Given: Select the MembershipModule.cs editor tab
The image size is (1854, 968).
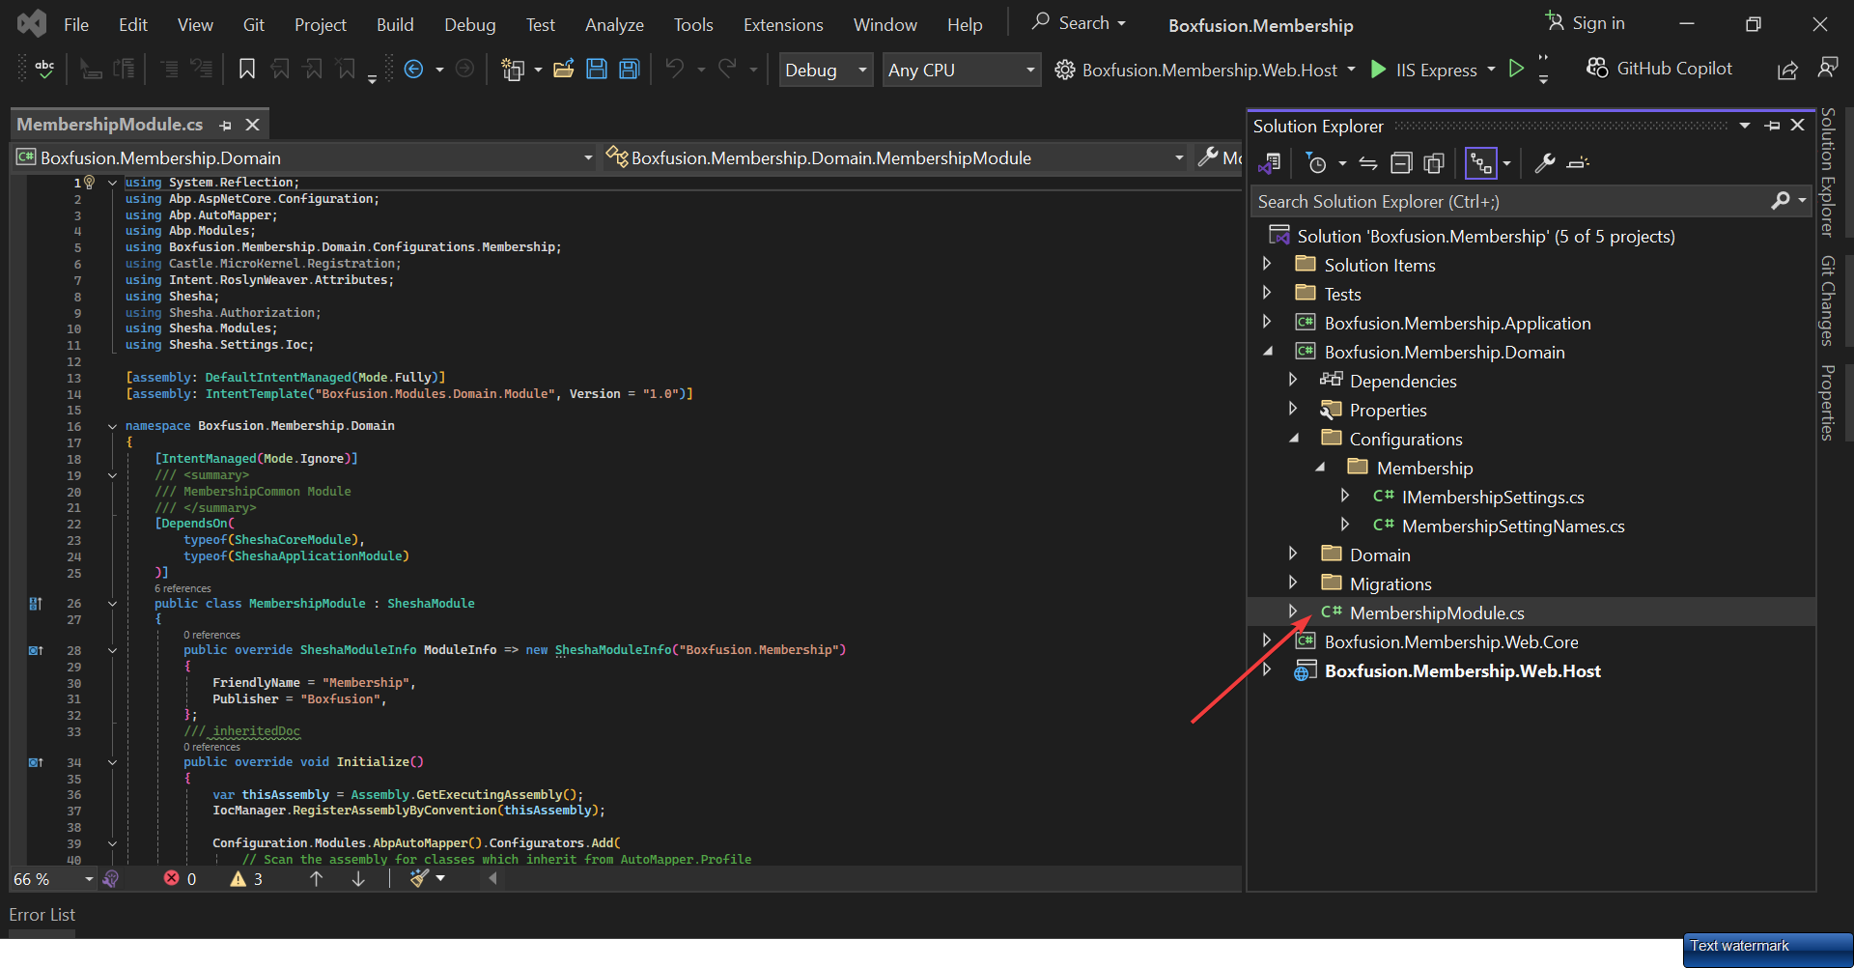Looking at the screenshot, I should click(x=109, y=125).
